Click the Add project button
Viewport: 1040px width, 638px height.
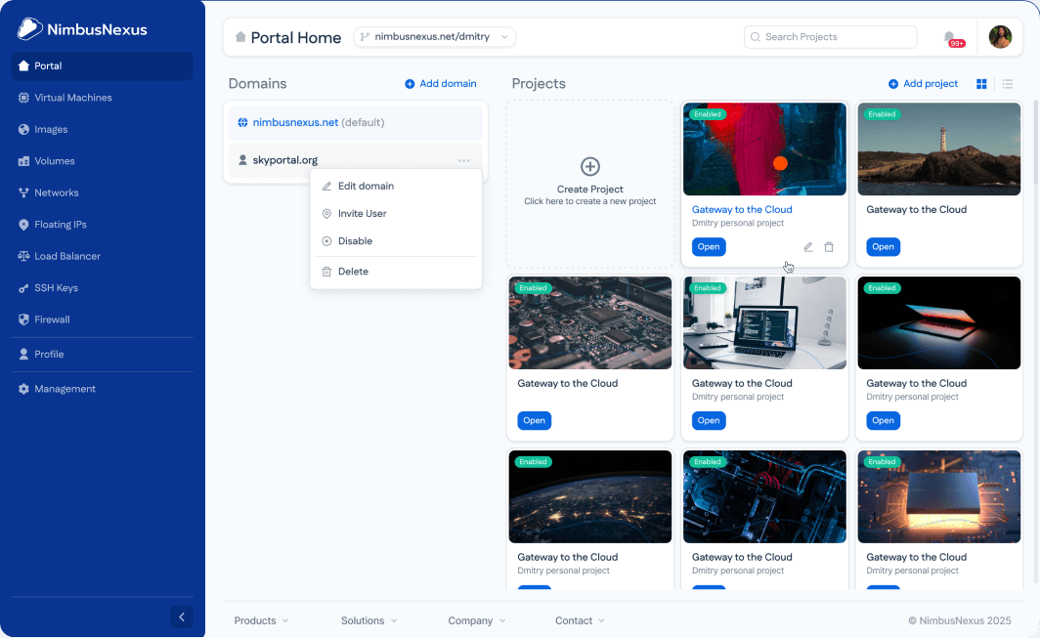[x=923, y=84]
